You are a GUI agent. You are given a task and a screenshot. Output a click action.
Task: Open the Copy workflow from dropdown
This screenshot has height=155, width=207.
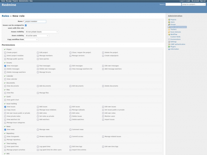[x=31, y=39]
